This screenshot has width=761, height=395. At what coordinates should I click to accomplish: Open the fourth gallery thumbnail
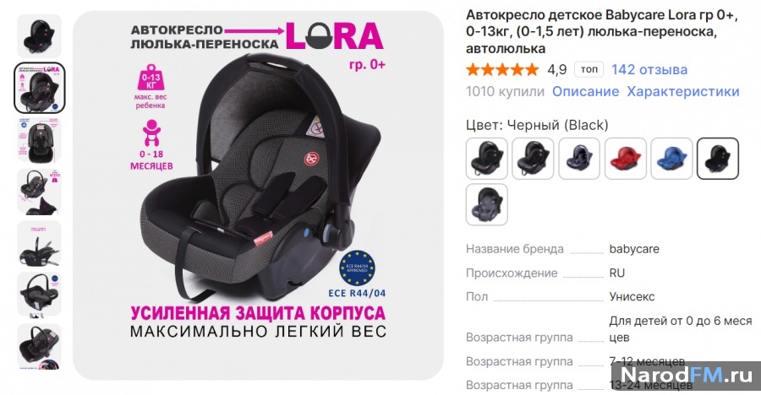pyautogui.click(x=39, y=192)
